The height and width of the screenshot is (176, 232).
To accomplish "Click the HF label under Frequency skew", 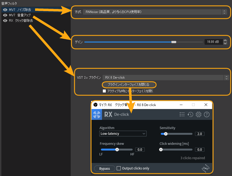I will [132, 154].
